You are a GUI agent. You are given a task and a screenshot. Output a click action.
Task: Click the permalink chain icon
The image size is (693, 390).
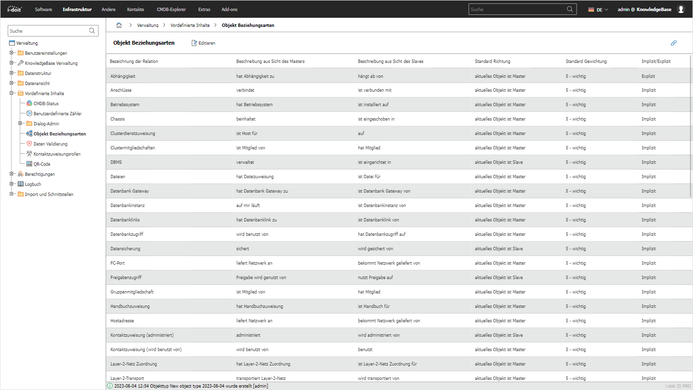[673, 43]
